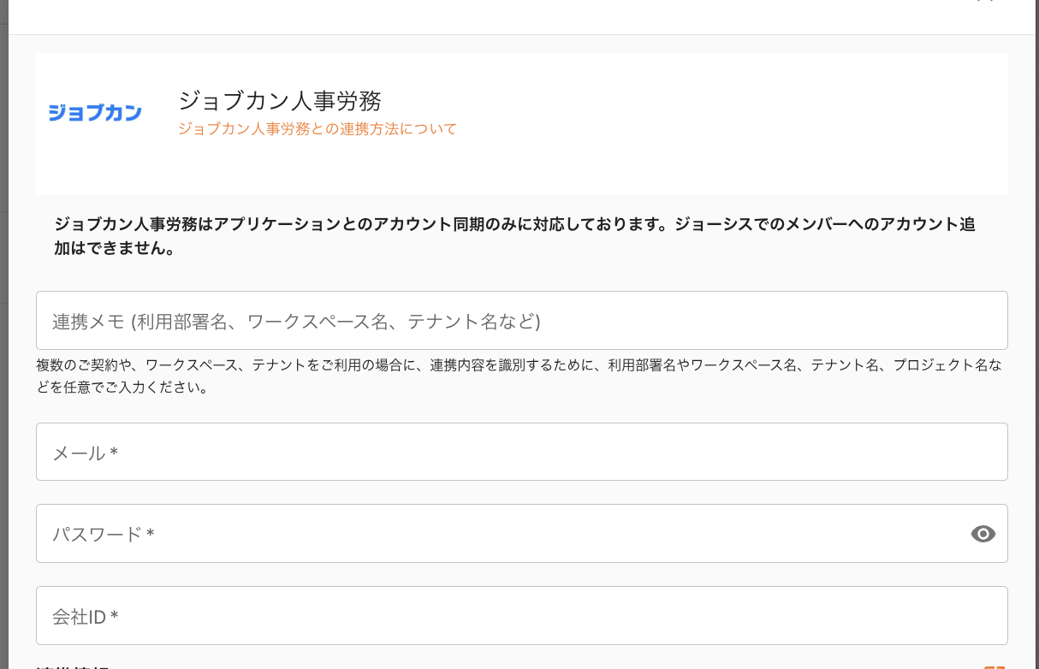The height and width of the screenshot is (669, 1039).
Task: Click the 会社ID text field
Action: tap(521, 615)
